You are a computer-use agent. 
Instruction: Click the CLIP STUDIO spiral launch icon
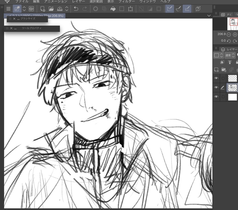31,9
